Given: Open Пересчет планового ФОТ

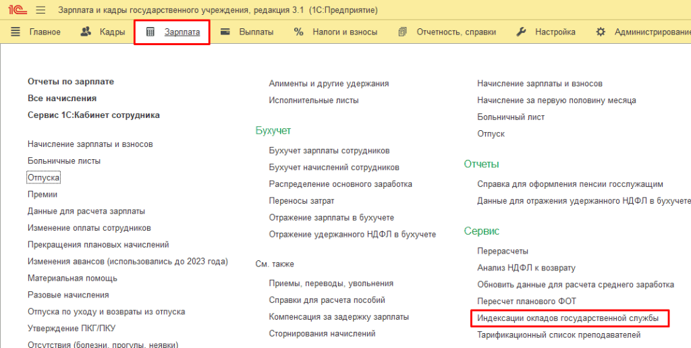Looking at the screenshot, I should [x=526, y=301].
